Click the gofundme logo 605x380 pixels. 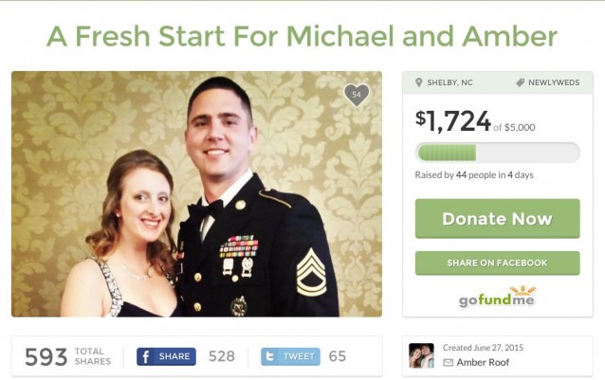(x=497, y=297)
